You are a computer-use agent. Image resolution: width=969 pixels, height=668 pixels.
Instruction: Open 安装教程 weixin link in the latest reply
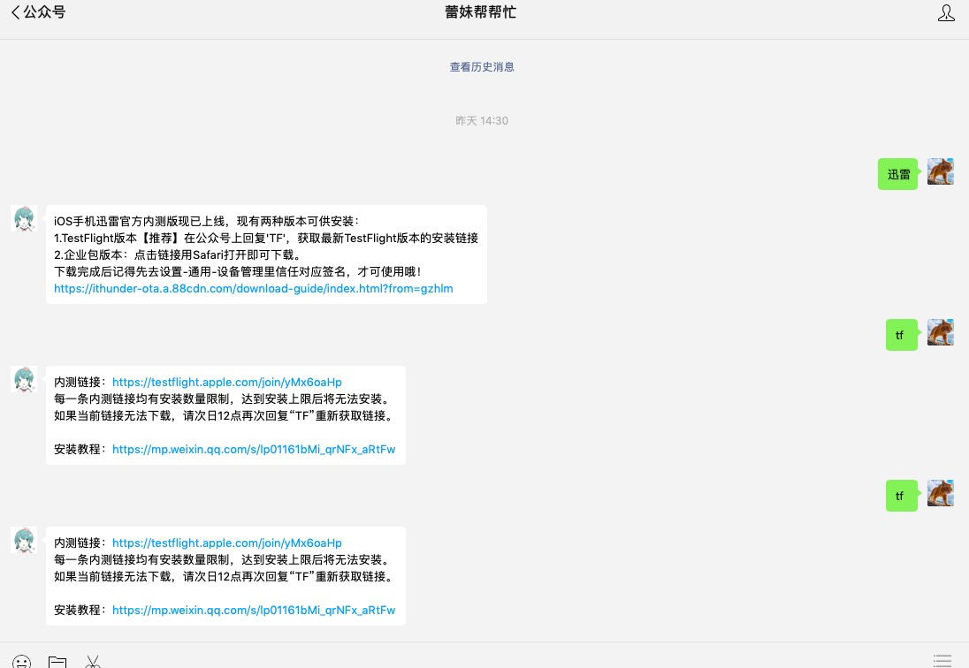pyautogui.click(x=254, y=611)
